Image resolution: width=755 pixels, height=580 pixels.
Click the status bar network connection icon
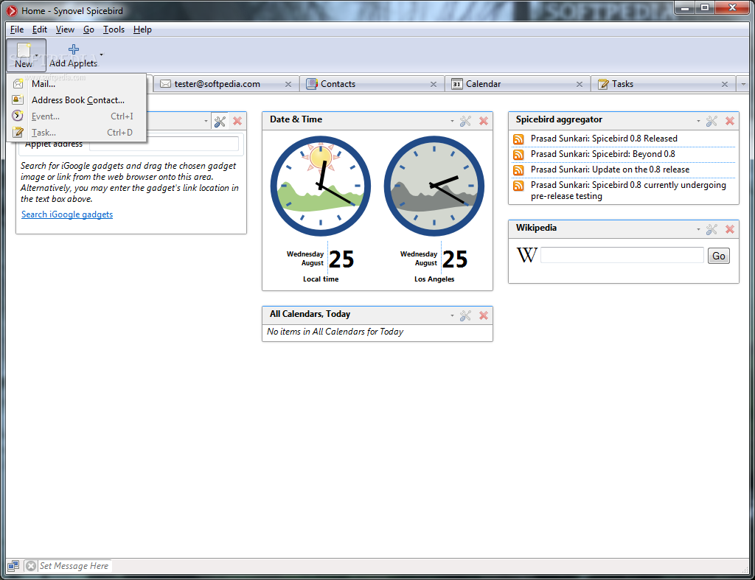click(x=13, y=566)
